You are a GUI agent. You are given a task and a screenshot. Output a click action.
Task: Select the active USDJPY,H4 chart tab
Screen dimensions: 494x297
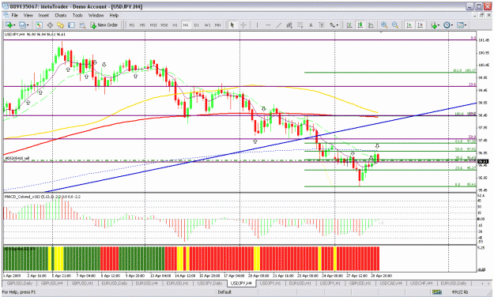[241, 283]
